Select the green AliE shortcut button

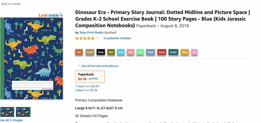[x=140, y=52]
